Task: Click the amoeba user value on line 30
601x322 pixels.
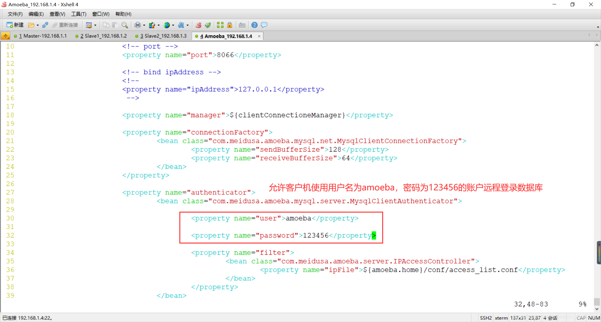Action: click(x=298, y=218)
